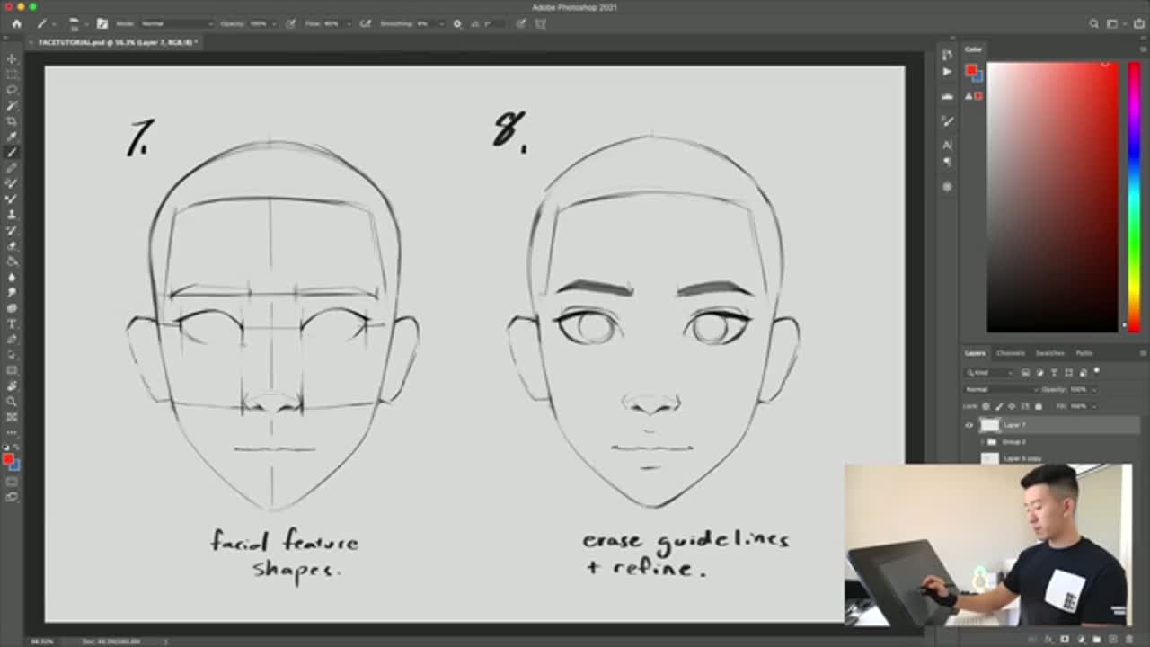This screenshot has height=647, width=1150.
Task: Open the Actions play icon panel
Action: (x=947, y=71)
